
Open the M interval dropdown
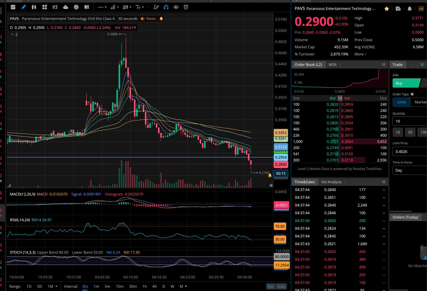[183, 286]
